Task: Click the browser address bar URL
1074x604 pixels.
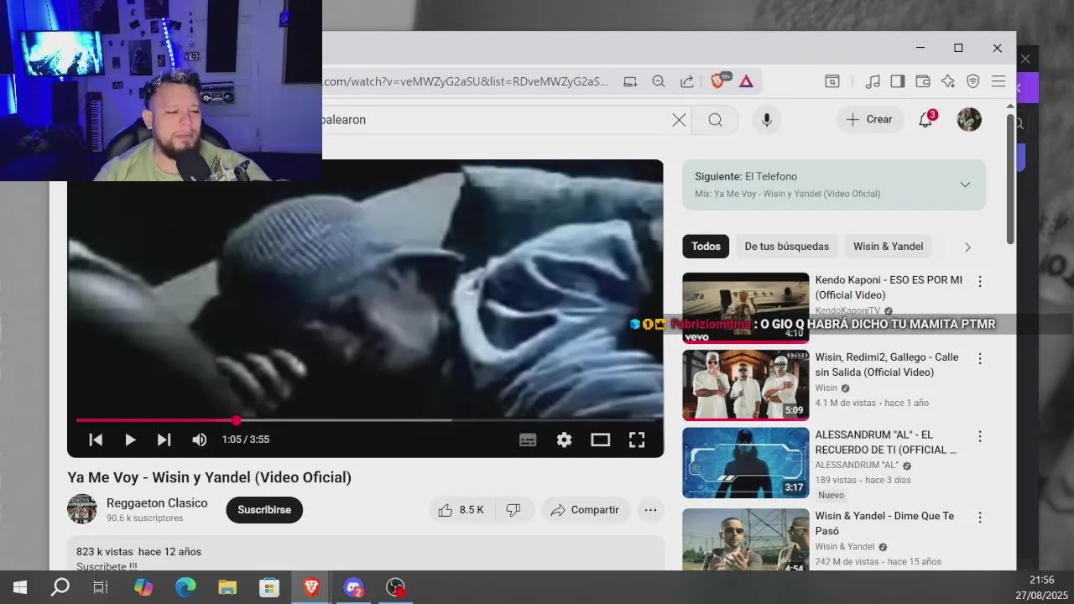Action: point(466,81)
